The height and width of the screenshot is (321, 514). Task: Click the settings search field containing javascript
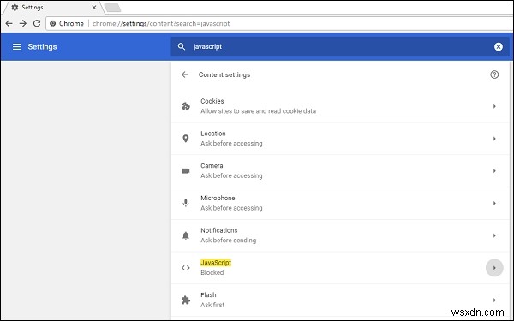[340, 46]
